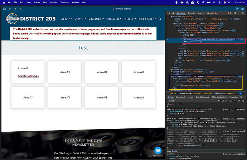Toggle the .cls element classes button
247x160 pixels.
click(231, 101)
